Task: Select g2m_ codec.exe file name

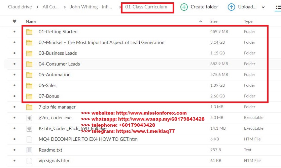Action: [x=55, y=118]
